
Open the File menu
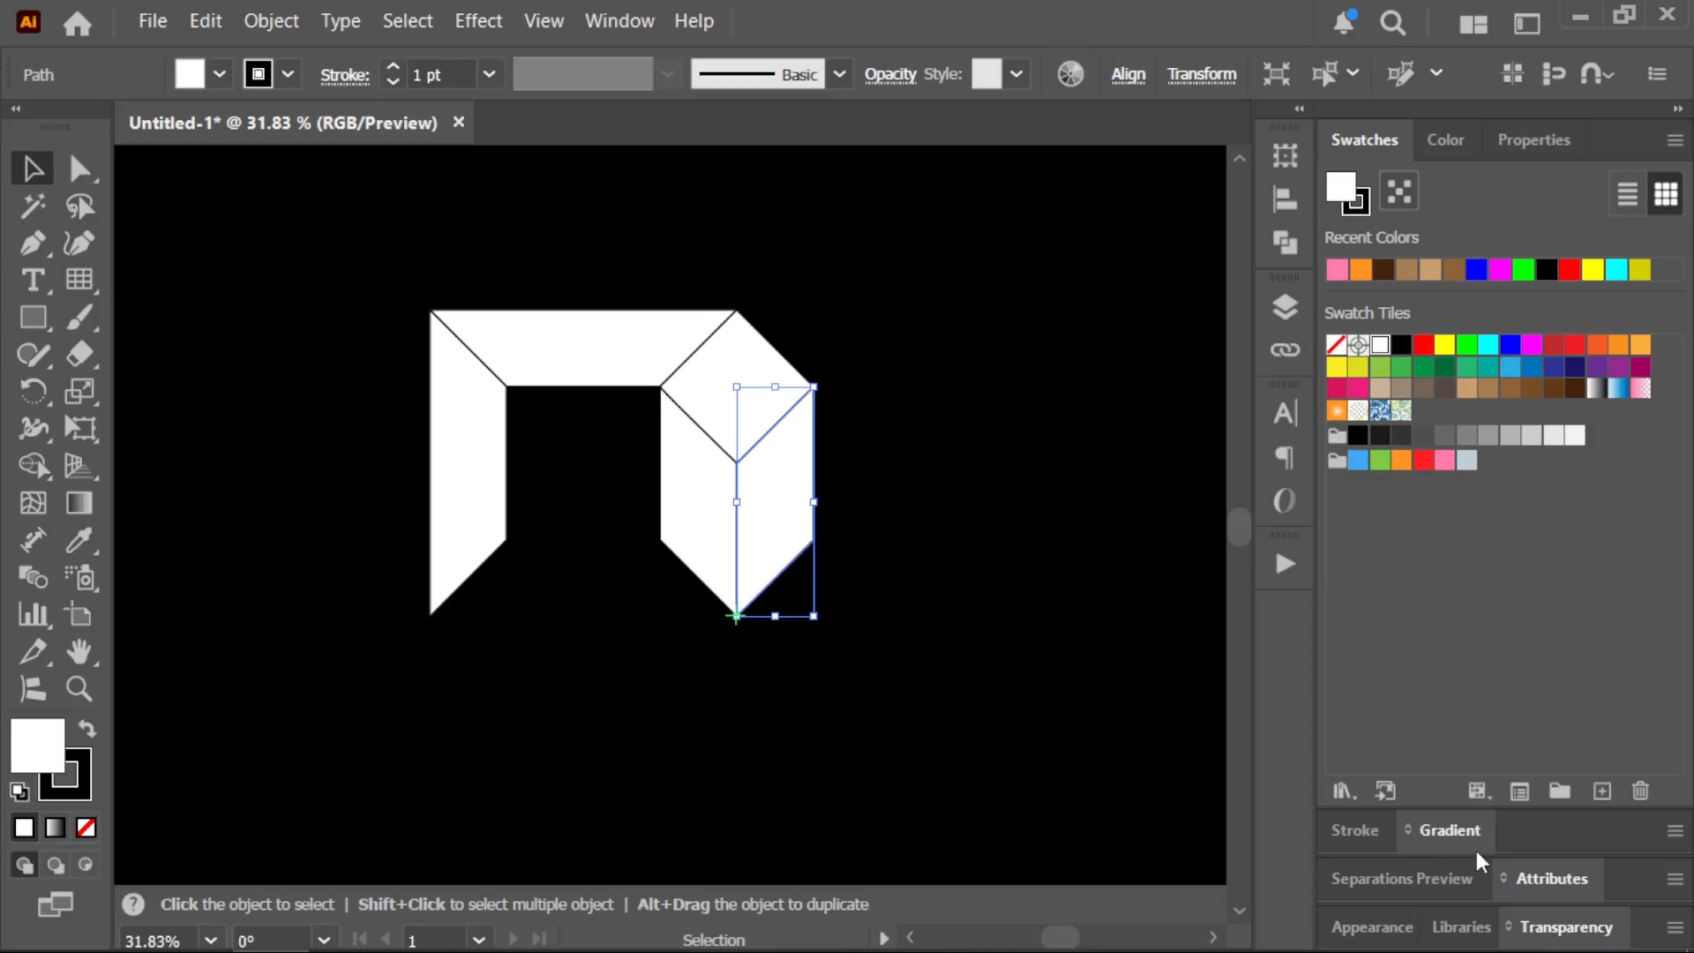tap(153, 21)
